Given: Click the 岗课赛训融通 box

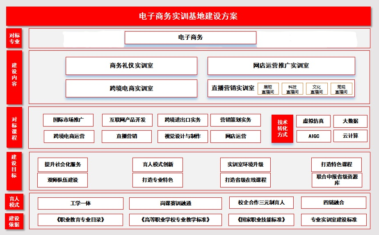Looking at the screenshot, I should coord(176,203).
